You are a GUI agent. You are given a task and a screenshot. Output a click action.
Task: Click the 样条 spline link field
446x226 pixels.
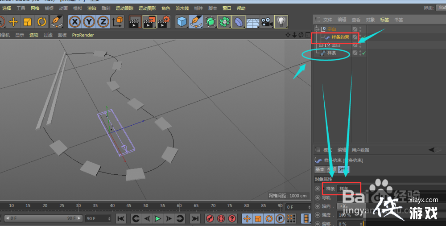point(391,189)
